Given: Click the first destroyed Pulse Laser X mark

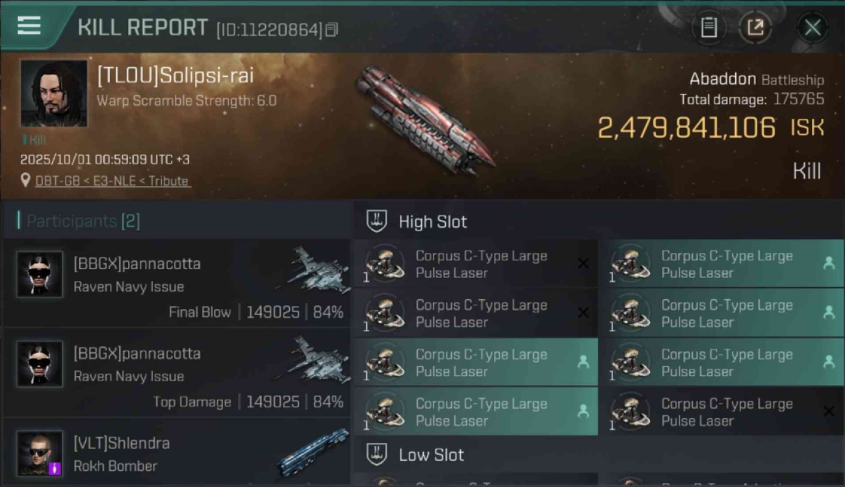Looking at the screenshot, I should 584,264.
